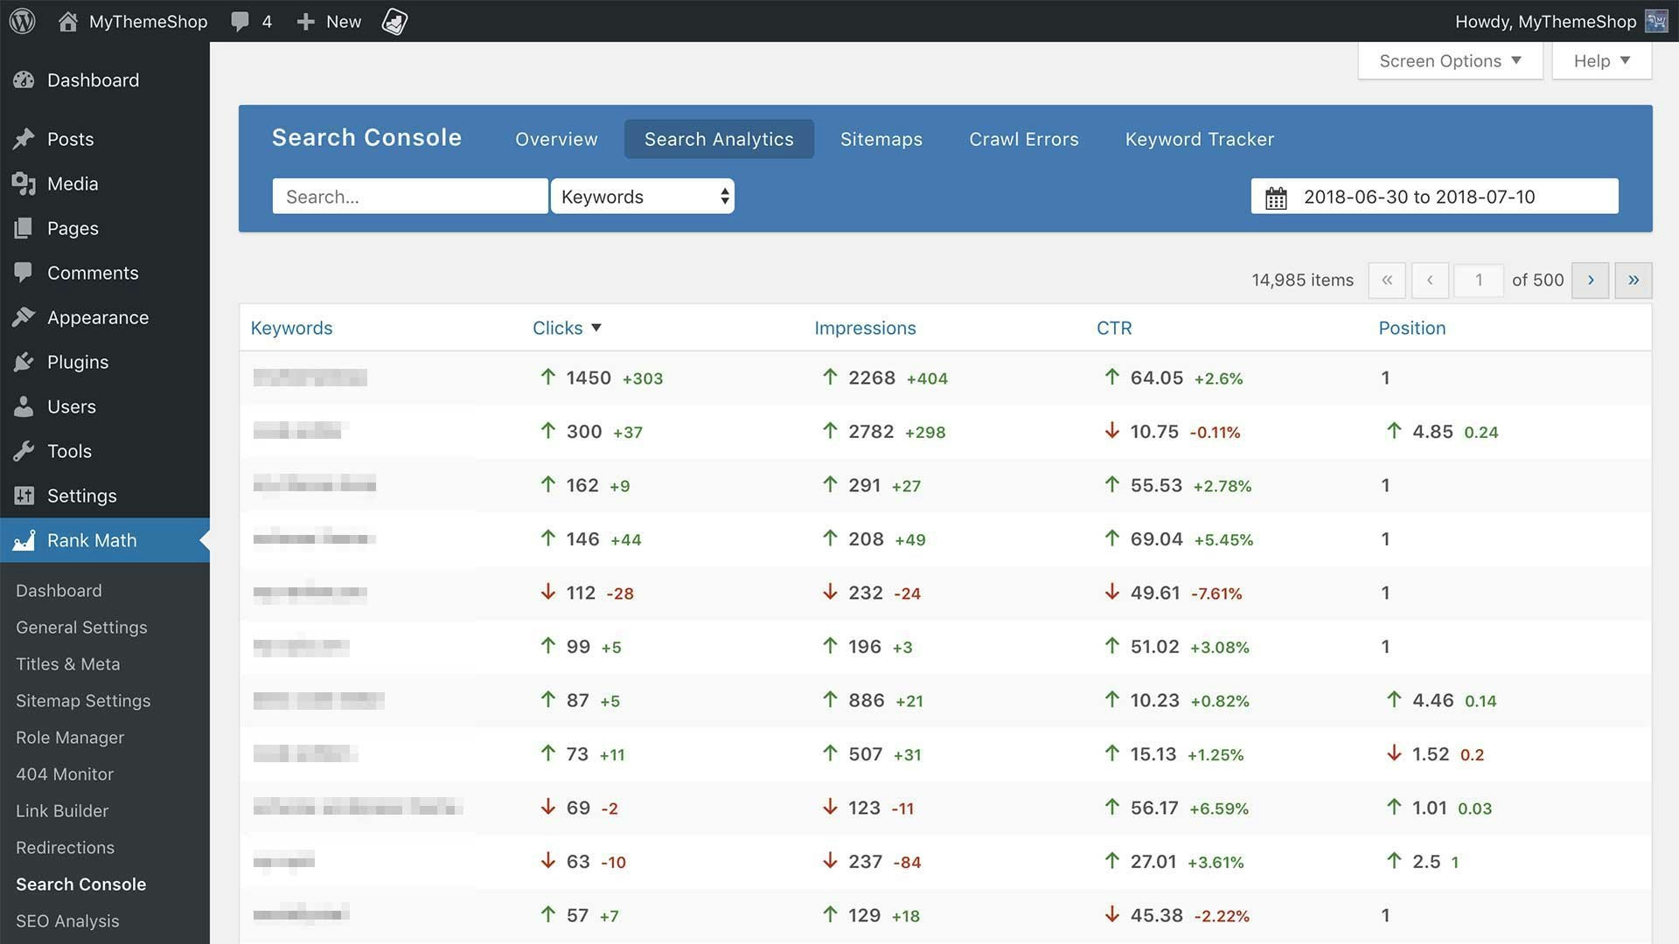This screenshot has width=1679, height=944.
Task: Click the current page number box
Action: (1478, 281)
